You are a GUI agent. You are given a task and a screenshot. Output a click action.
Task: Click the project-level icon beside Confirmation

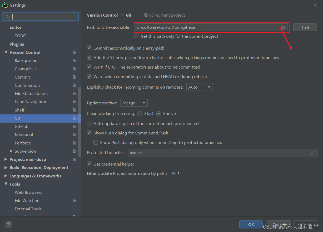[x=74, y=85]
